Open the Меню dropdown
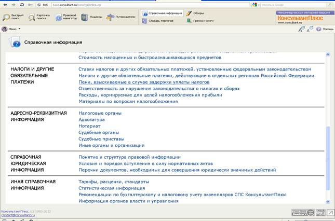The height and width of the screenshot is (221, 335). tap(11, 29)
